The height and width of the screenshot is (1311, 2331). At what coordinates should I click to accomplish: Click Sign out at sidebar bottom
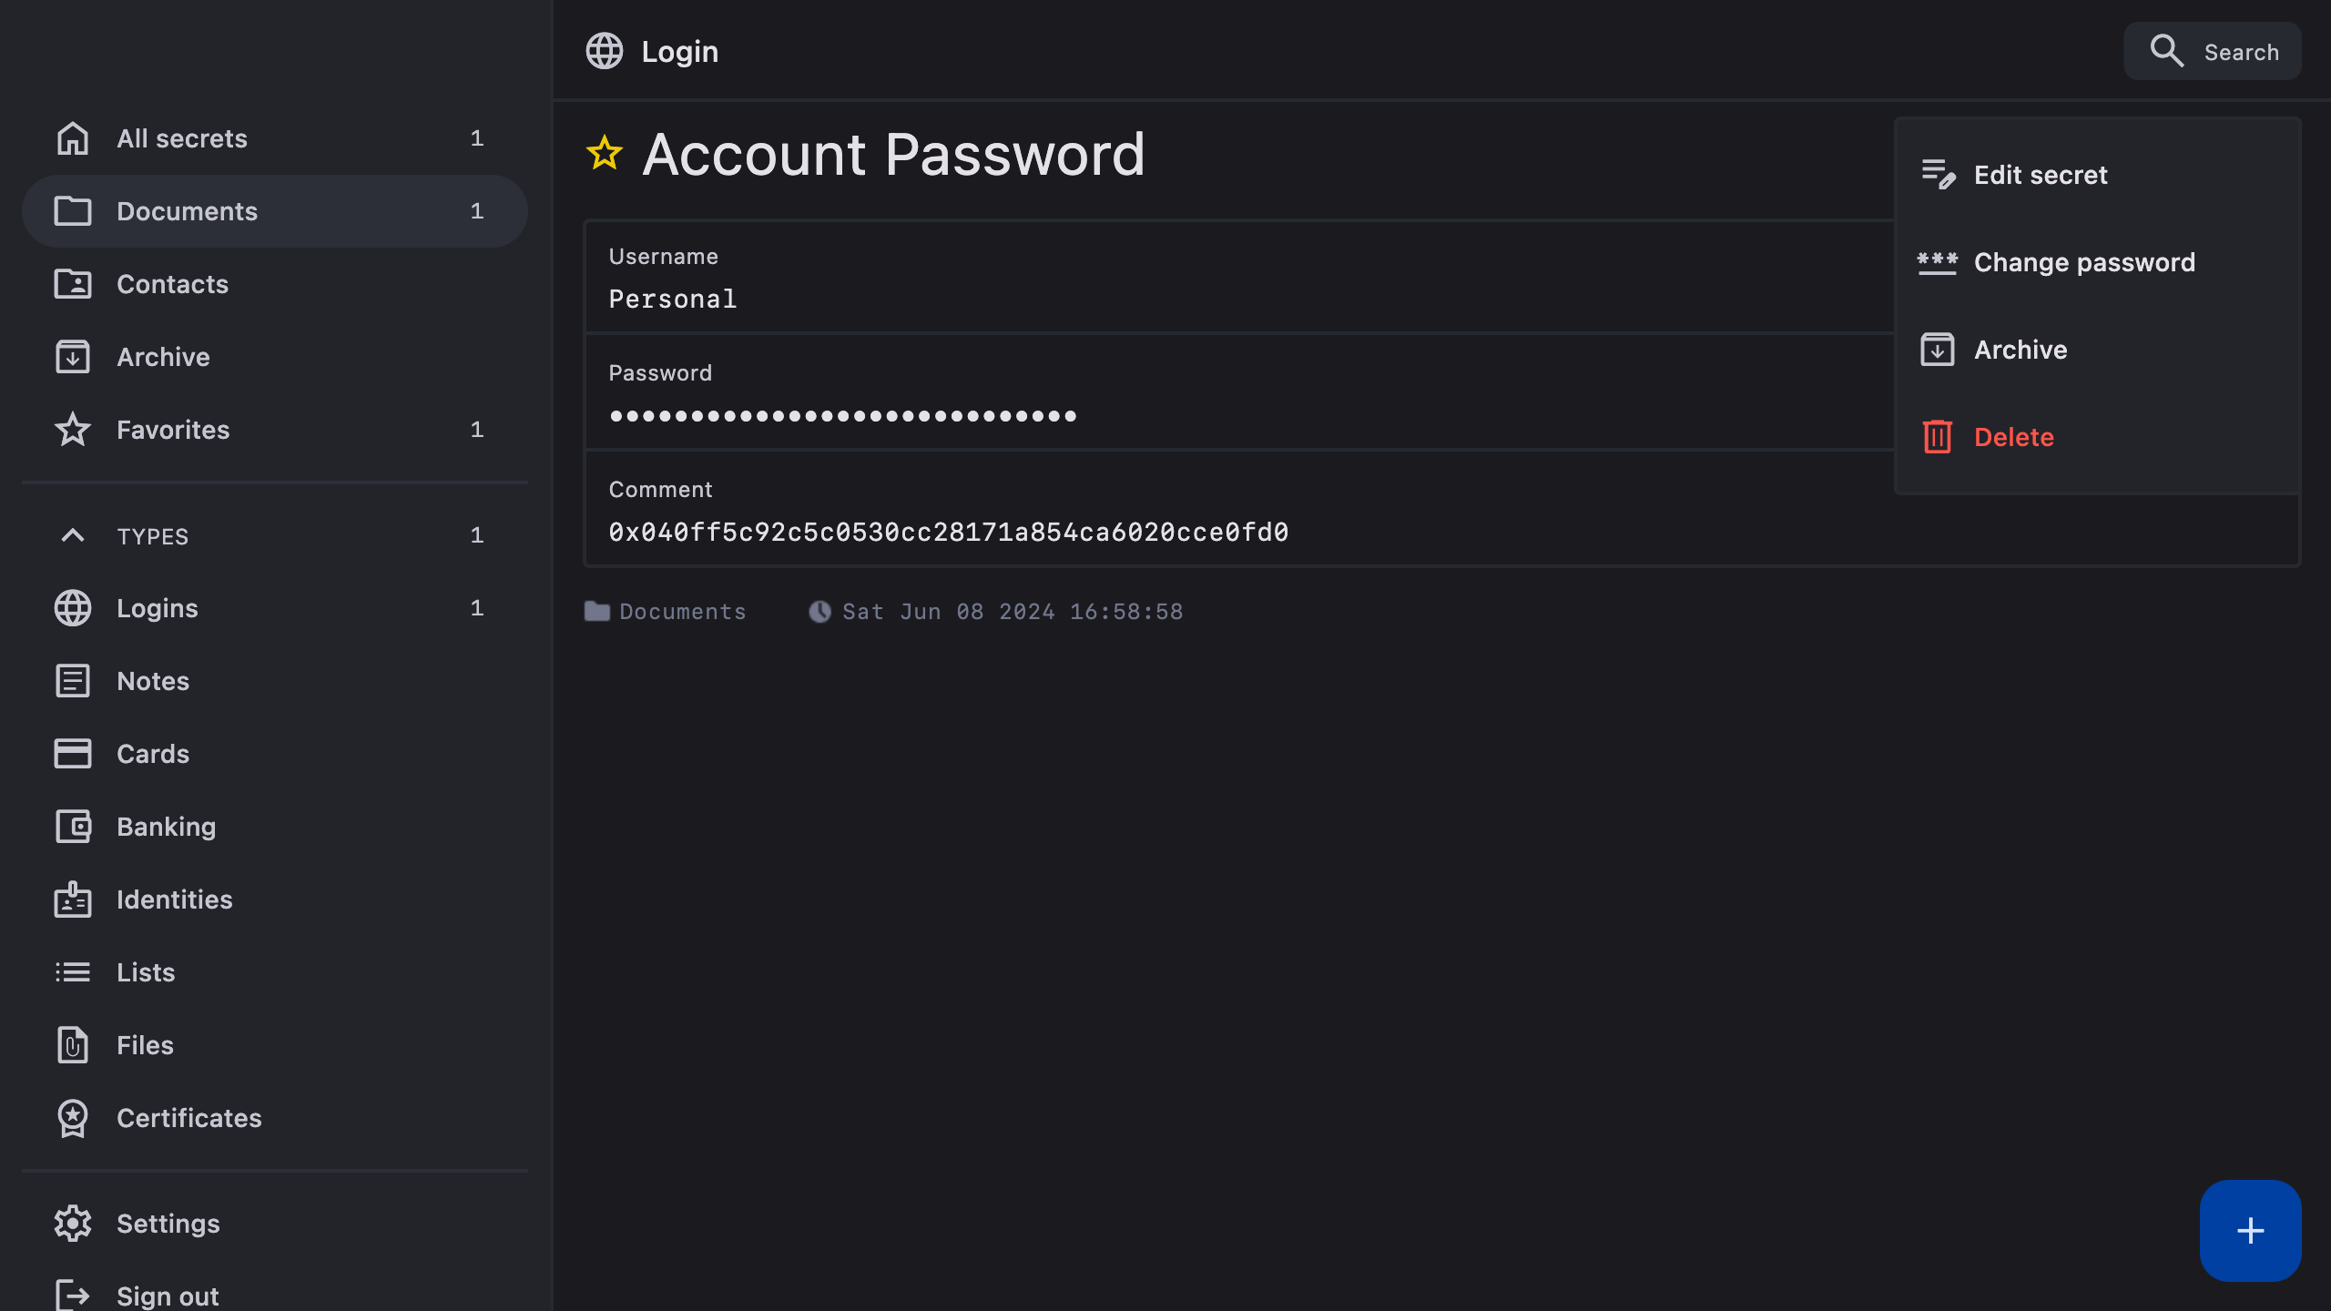point(168,1295)
